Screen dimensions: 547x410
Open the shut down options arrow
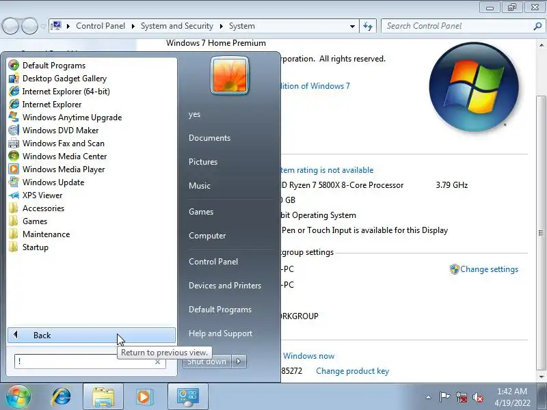(239, 361)
